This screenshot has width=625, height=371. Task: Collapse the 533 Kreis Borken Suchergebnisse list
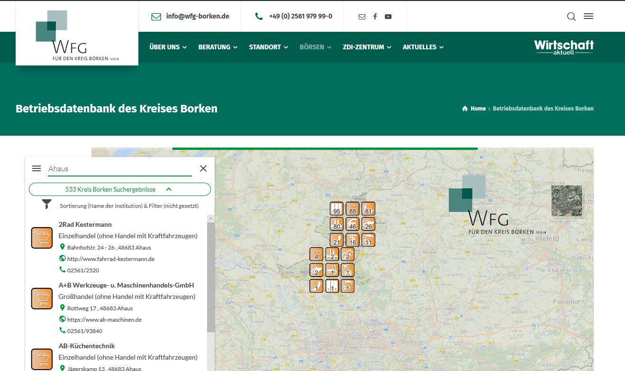coord(120,189)
